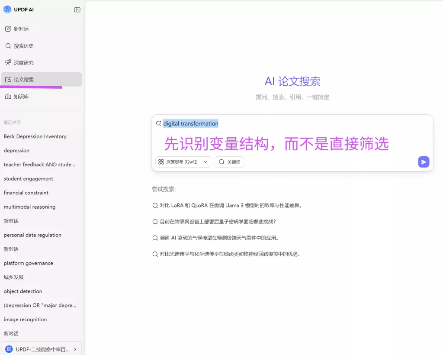The width and height of the screenshot is (443, 355).
Task: Open the QwQ model selection dropdown chevron
Action: point(206,162)
